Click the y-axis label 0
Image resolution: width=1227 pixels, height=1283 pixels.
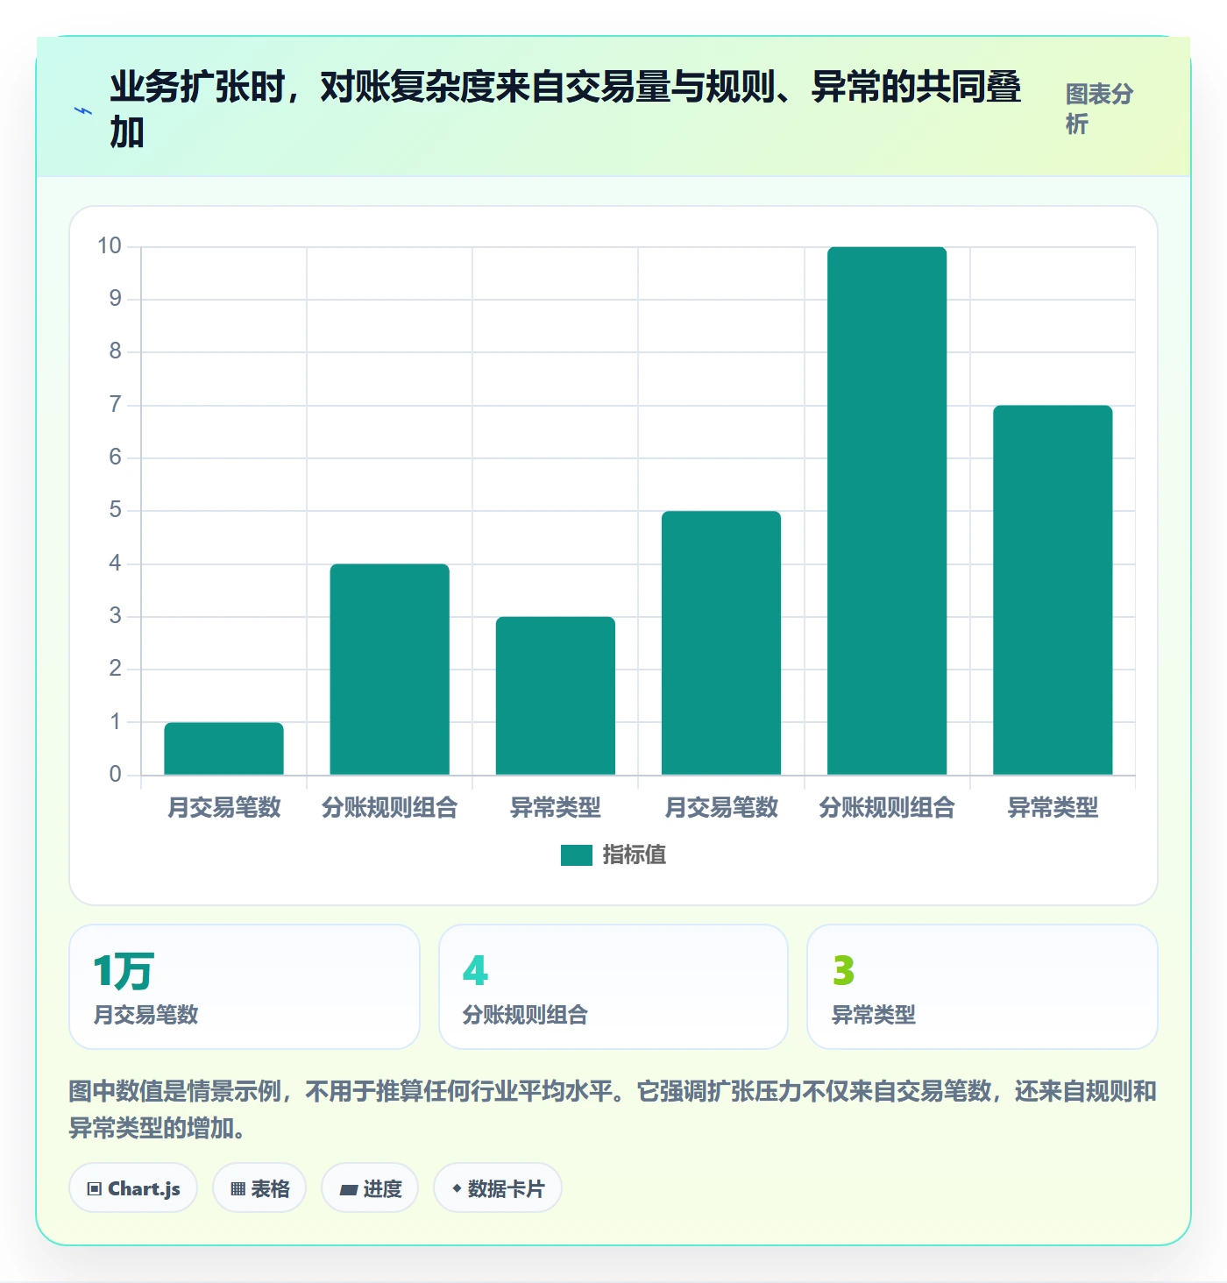click(x=115, y=775)
